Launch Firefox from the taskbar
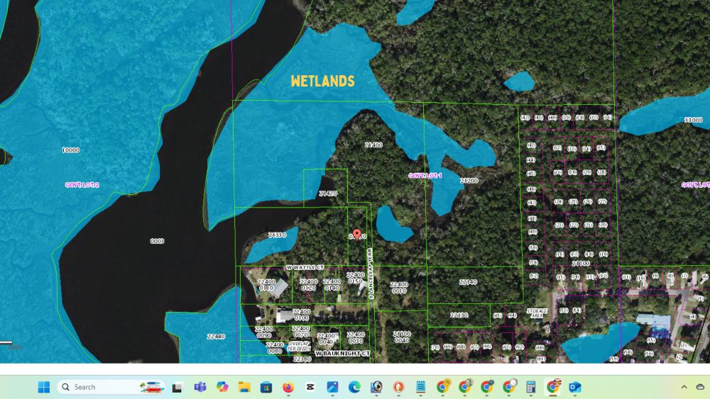Viewport: 710px width, 399px height. 288,387
